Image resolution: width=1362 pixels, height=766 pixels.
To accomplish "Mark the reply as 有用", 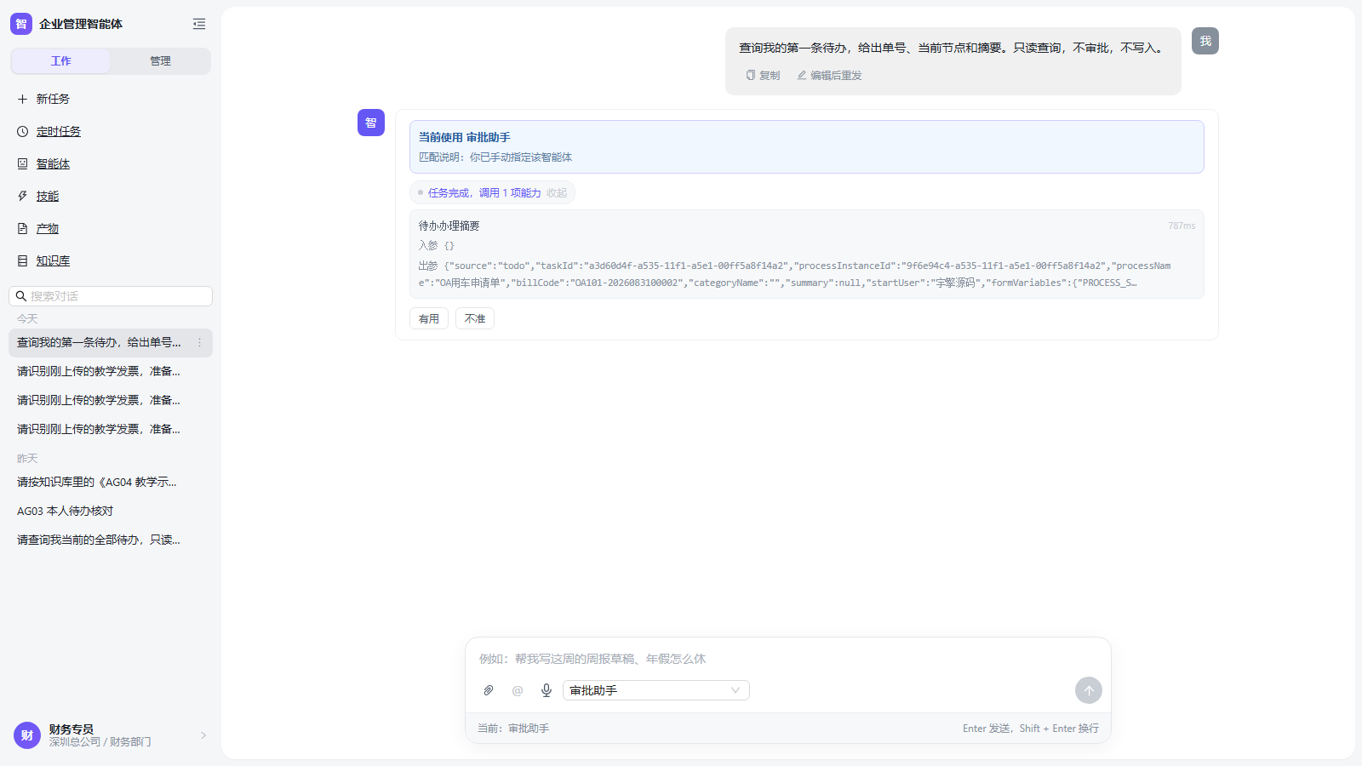I will pyautogui.click(x=429, y=318).
